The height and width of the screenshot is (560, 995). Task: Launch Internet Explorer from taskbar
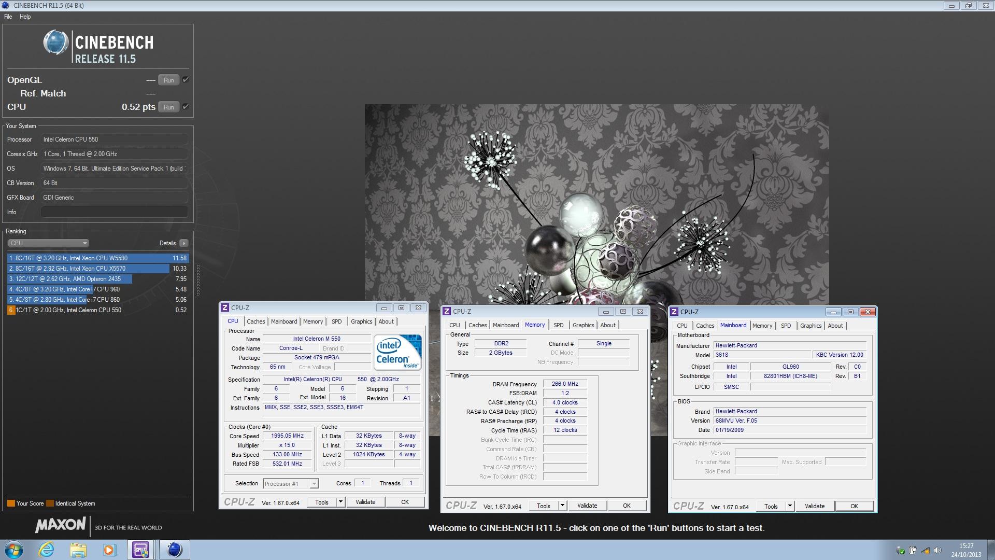[x=47, y=550]
